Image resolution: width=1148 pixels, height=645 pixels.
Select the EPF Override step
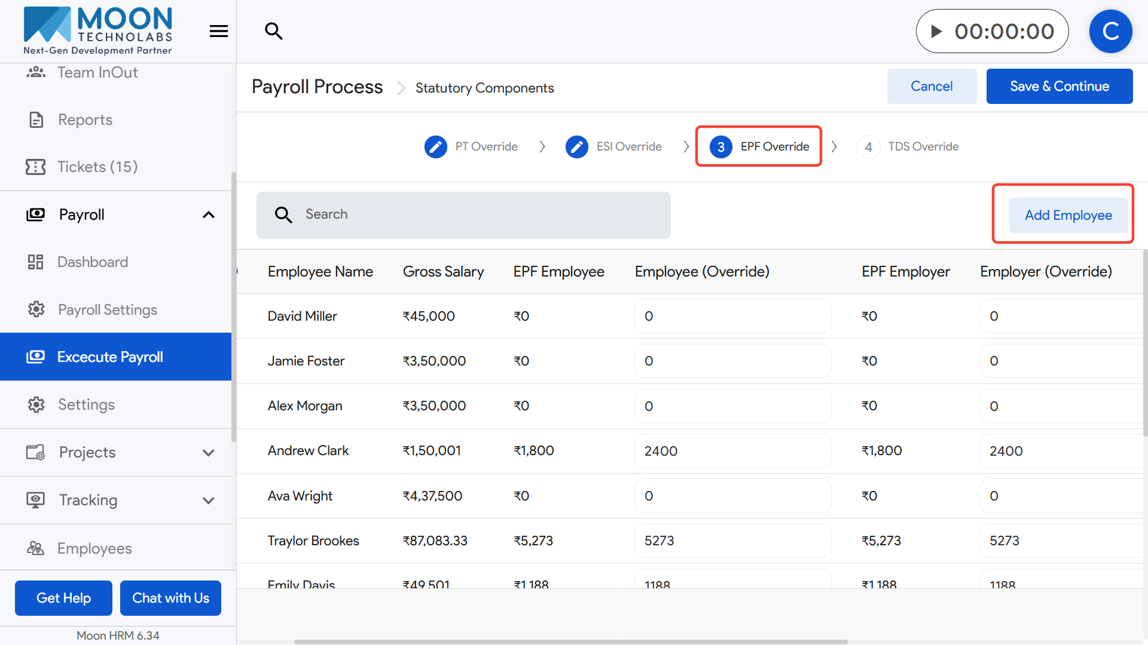pos(759,146)
